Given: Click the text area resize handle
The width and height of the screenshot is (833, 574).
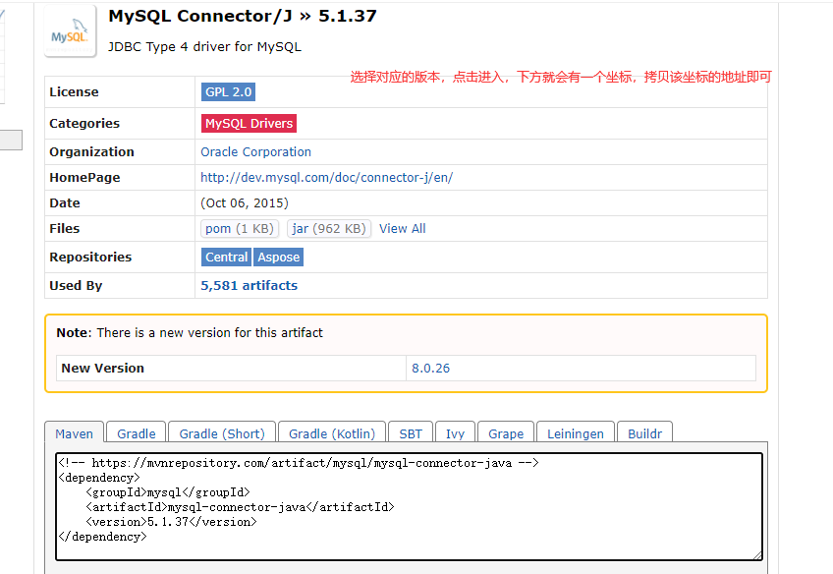Looking at the screenshot, I should coord(757,555).
